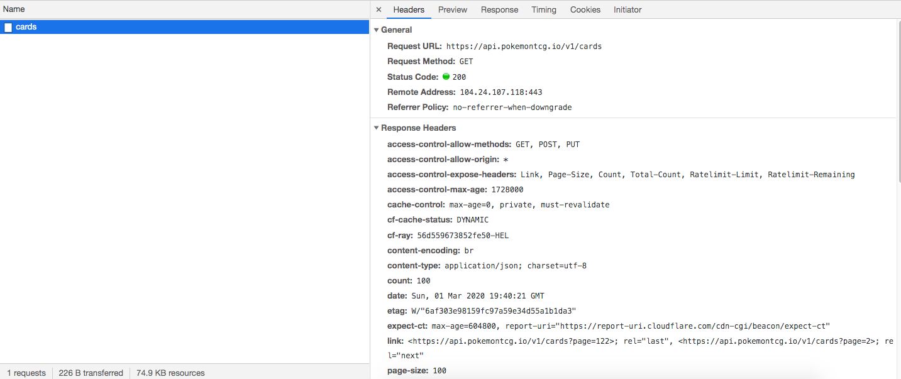Collapse the General section triangle
The height and width of the screenshot is (379, 901).
click(376, 30)
